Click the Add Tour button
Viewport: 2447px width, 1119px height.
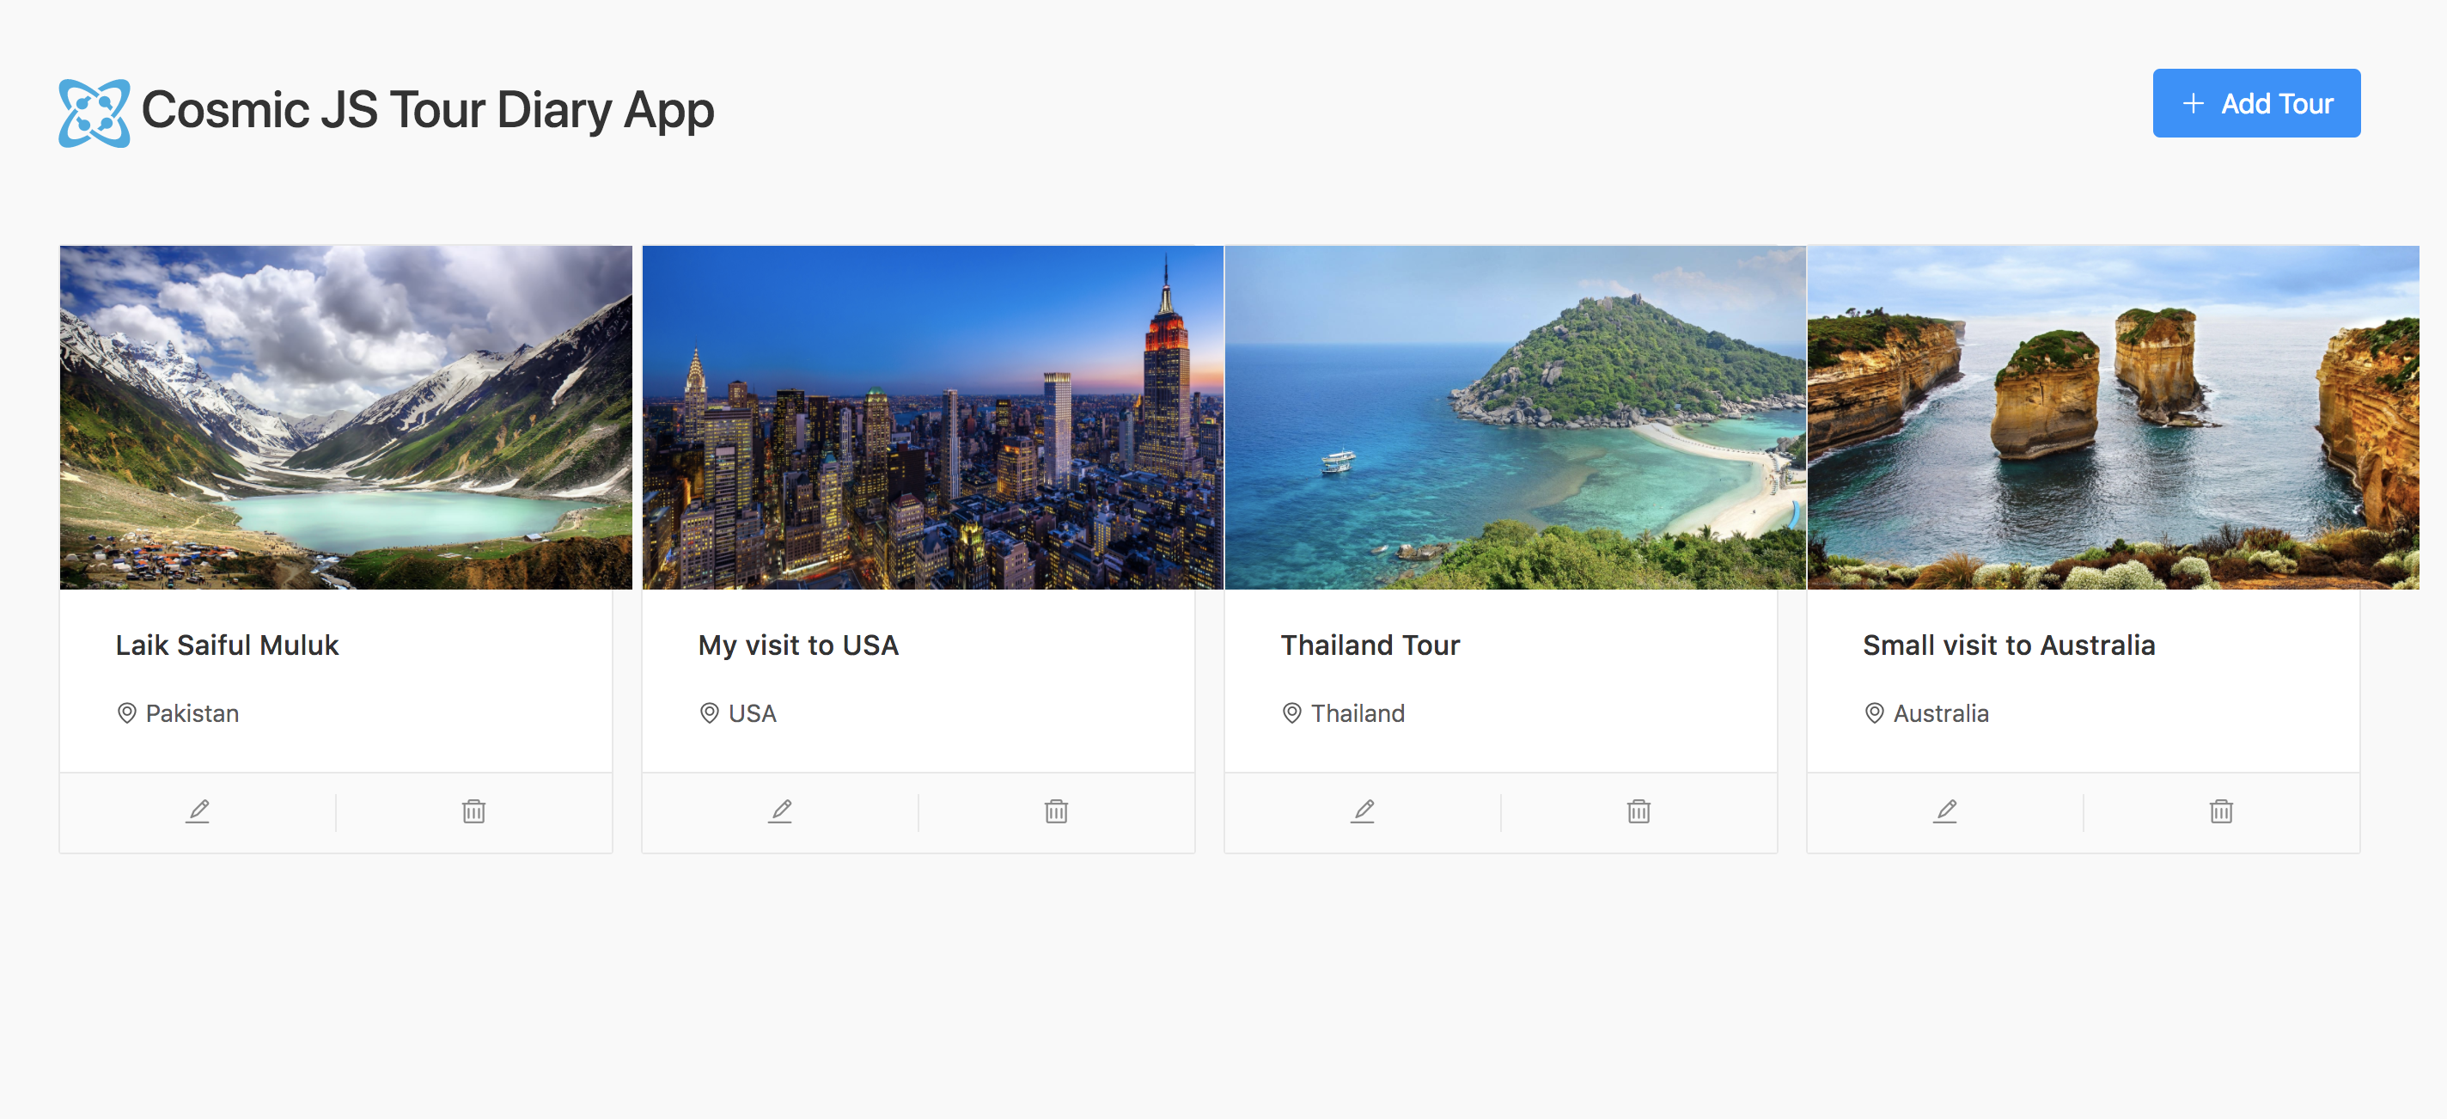[x=2256, y=103]
